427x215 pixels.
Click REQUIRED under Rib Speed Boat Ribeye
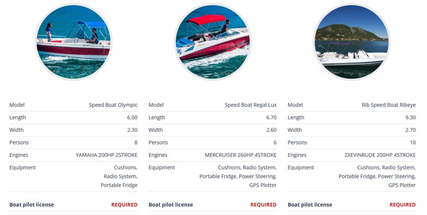403,205
